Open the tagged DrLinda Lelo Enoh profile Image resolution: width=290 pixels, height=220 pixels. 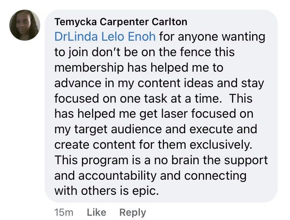pos(105,37)
